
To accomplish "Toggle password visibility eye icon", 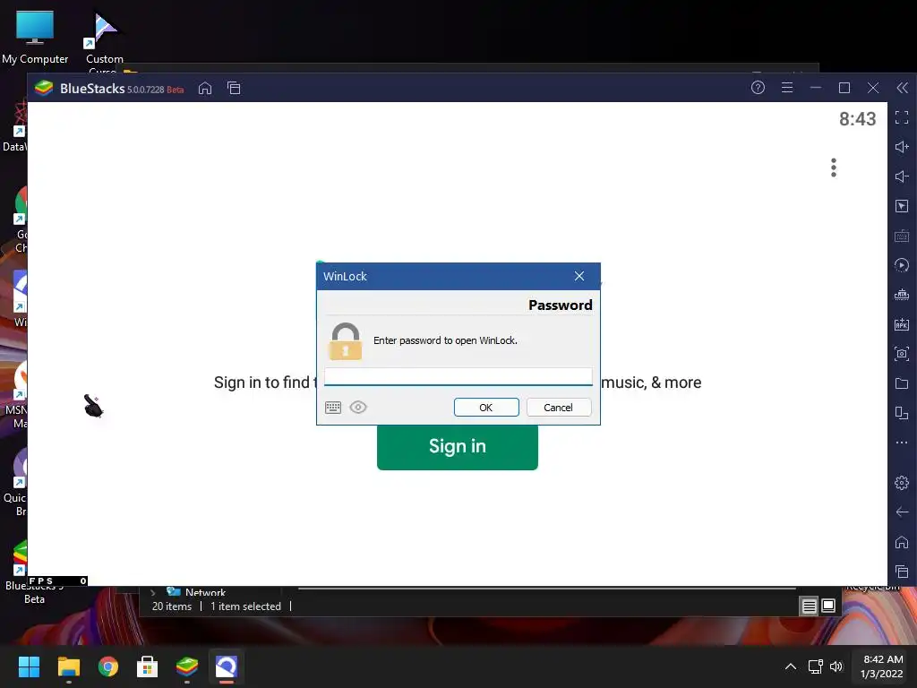I will 358,408.
